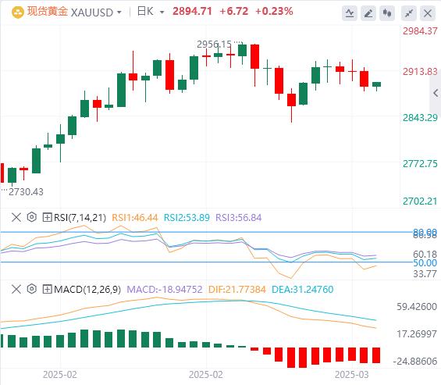
Task: Select the pencil drawing tool
Action: click(368, 13)
